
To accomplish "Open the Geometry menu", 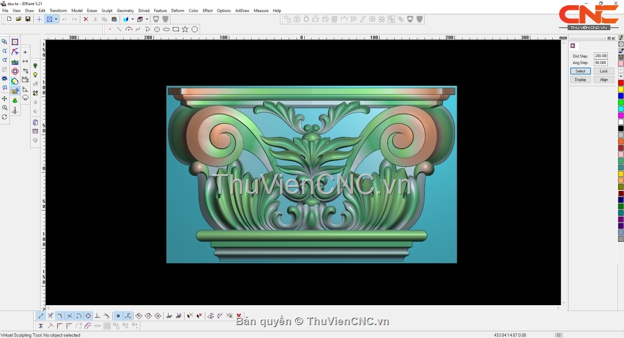I will [x=125, y=10].
